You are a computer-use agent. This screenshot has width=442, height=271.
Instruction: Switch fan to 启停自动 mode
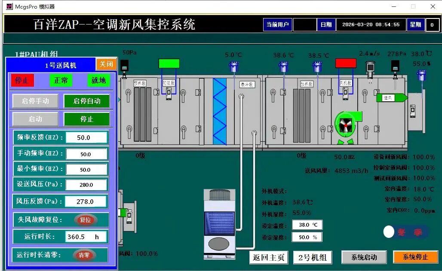87,101
